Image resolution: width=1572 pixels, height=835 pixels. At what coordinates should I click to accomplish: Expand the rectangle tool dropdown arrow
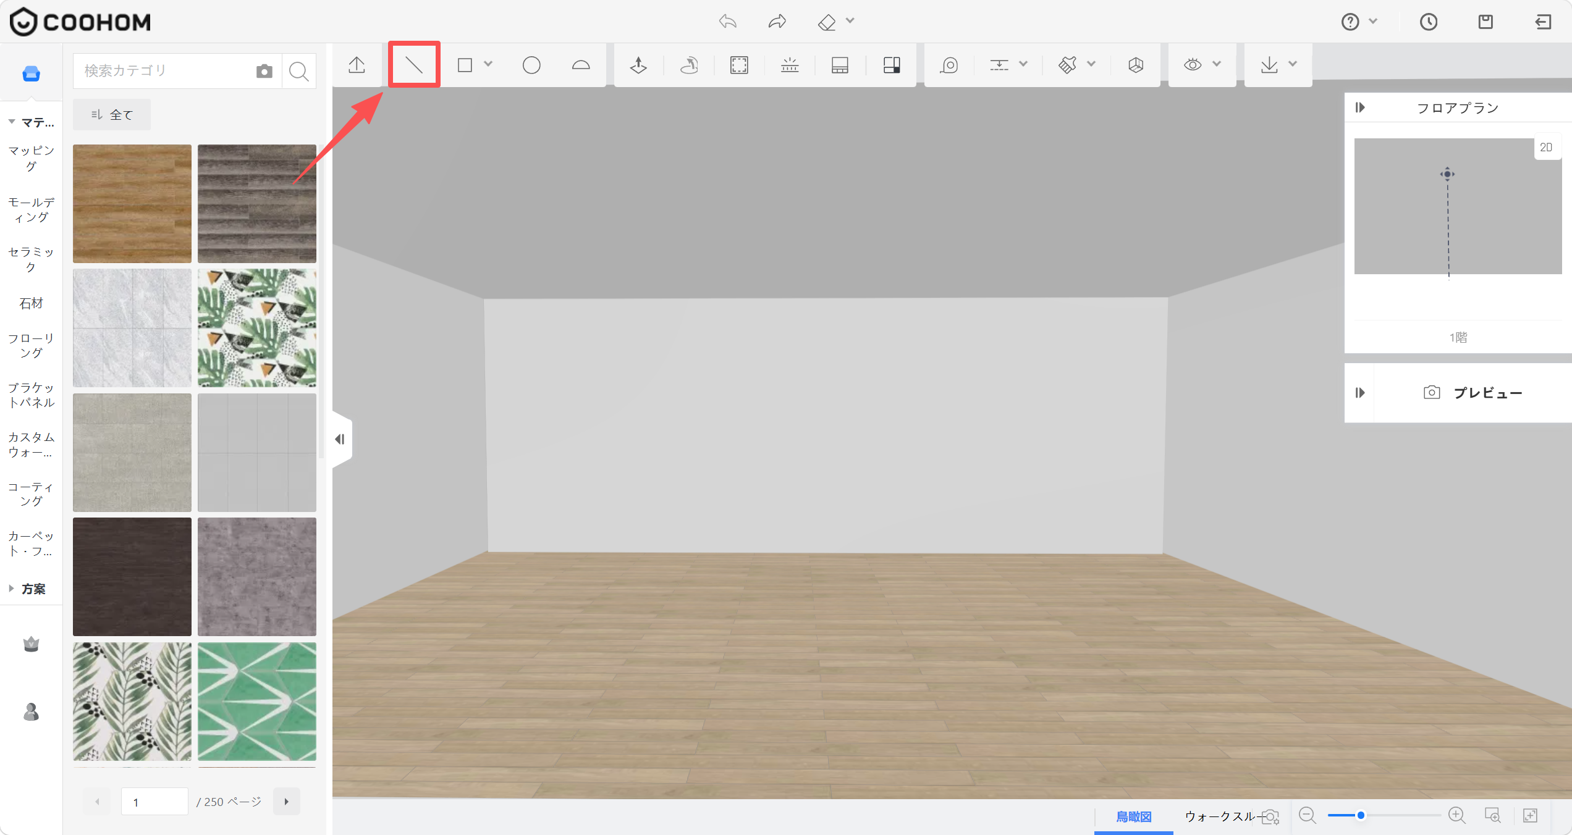488,64
